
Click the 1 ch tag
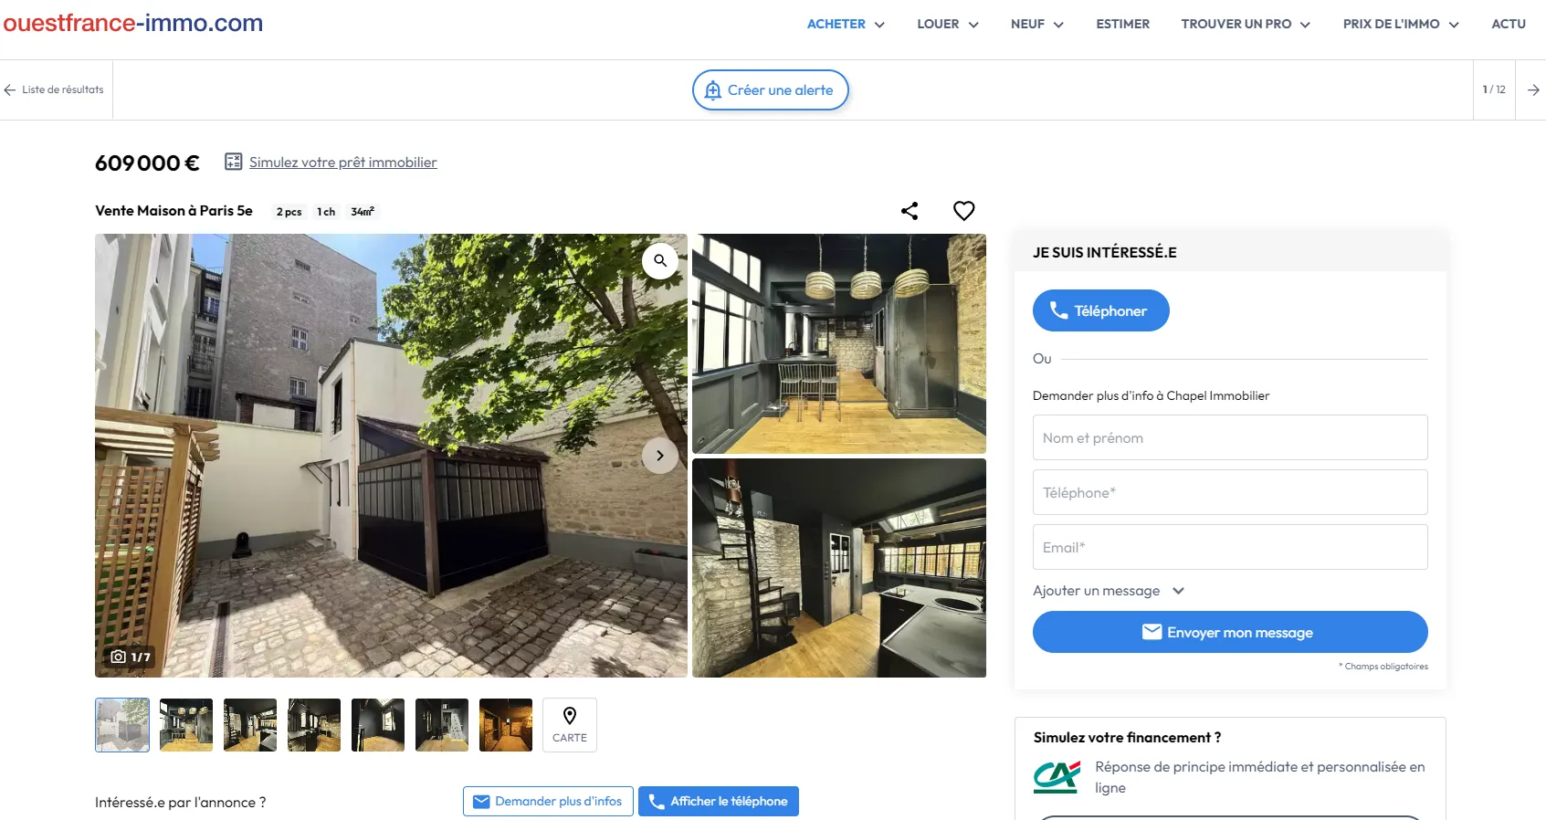point(326,212)
